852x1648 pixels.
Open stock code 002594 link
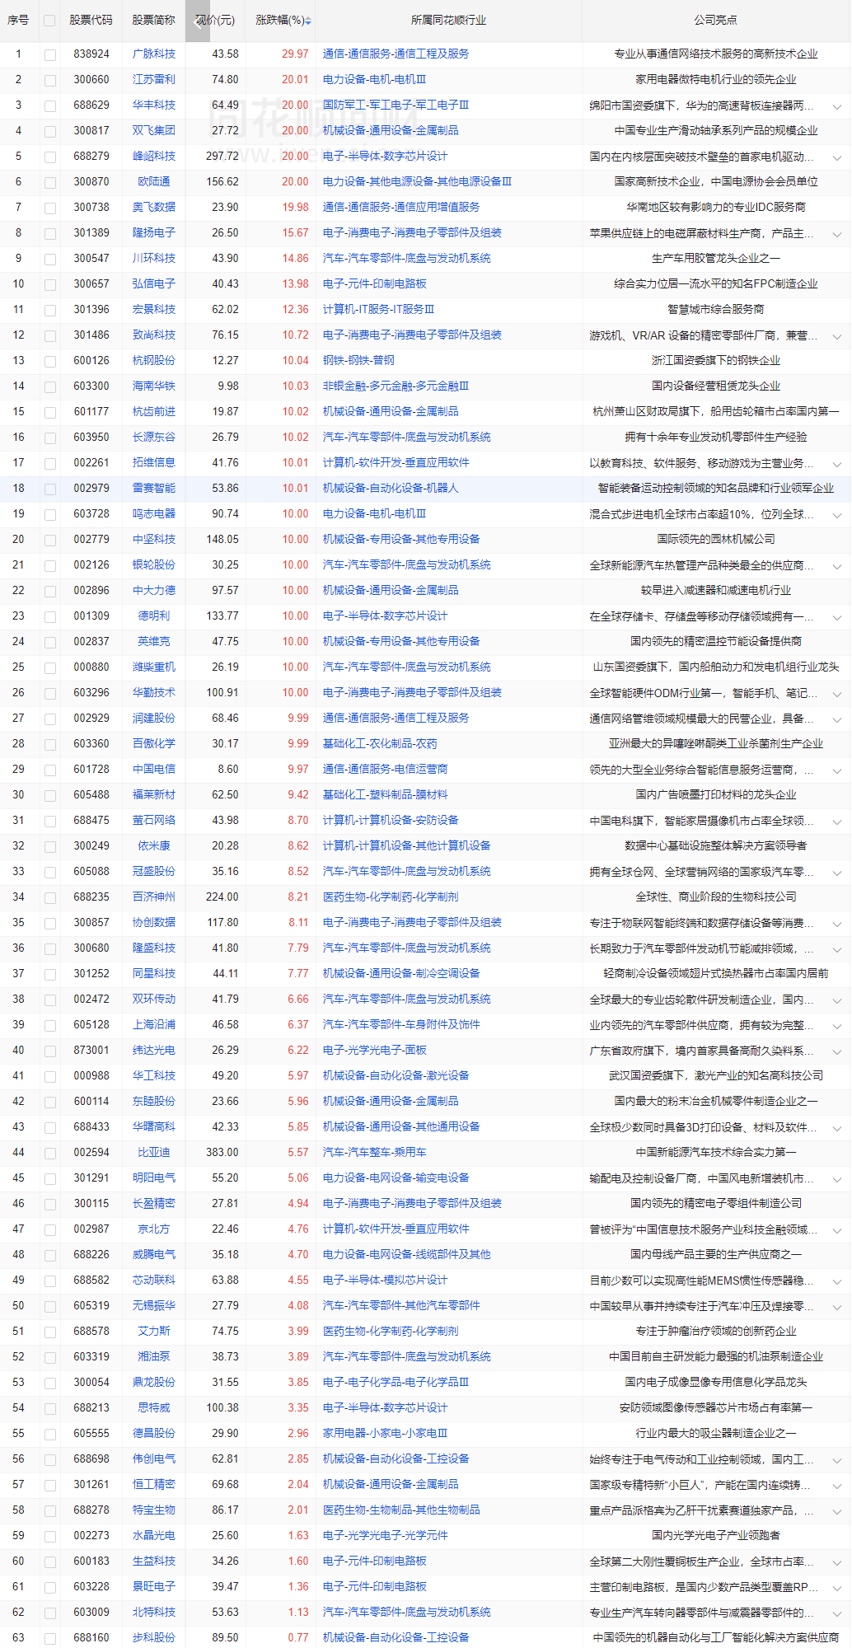[91, 1152]
